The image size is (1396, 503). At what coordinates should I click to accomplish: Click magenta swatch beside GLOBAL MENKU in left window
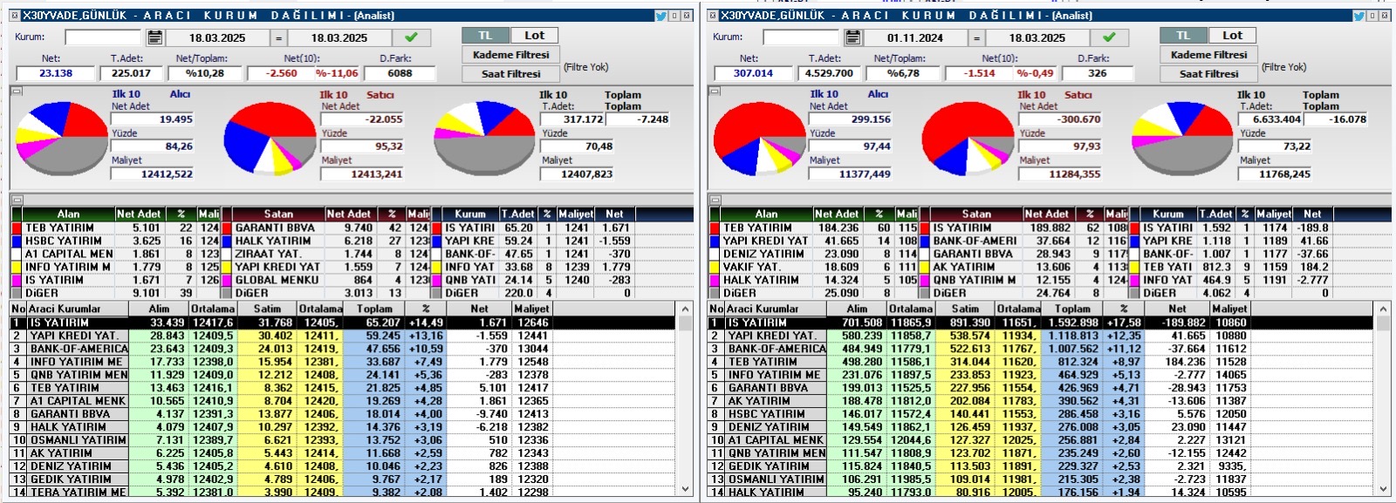[227, 281]
